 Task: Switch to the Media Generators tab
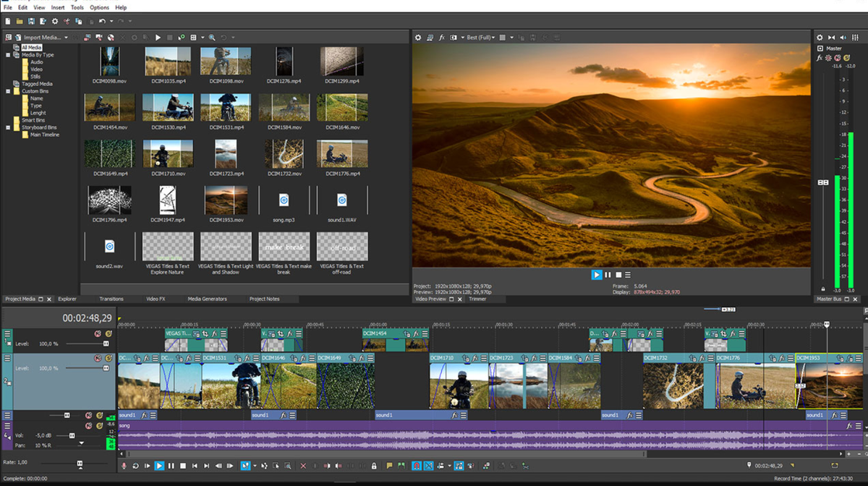click(x=208, y=299)
